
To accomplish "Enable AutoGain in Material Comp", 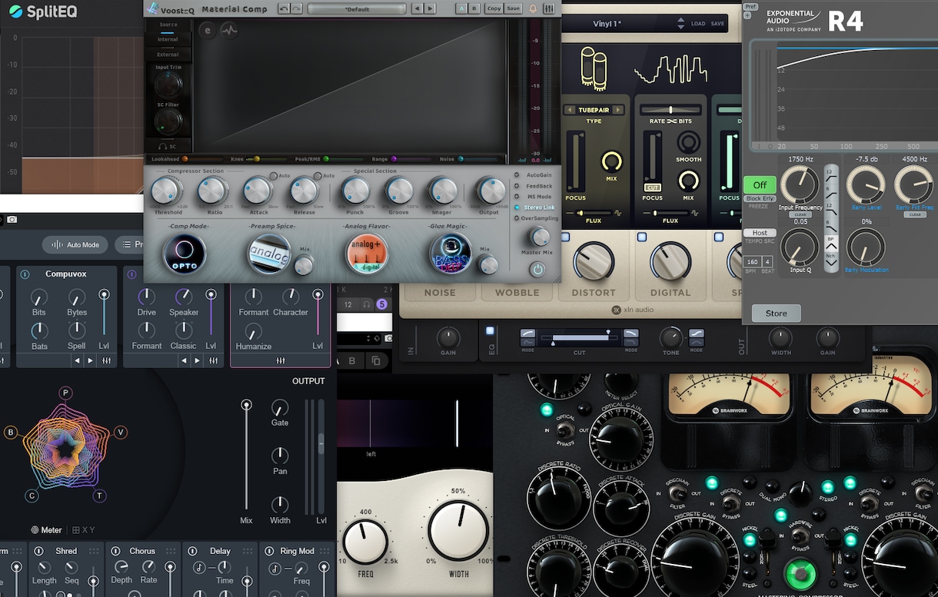I will click(534, 175).
